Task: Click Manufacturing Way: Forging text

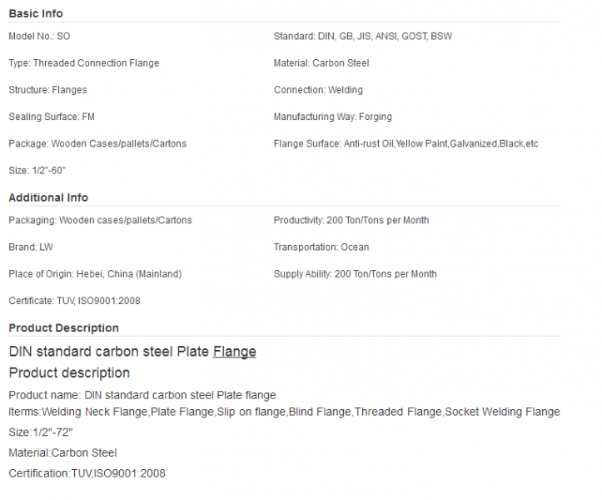Action: pyautogui.click(x=333, y=117)
